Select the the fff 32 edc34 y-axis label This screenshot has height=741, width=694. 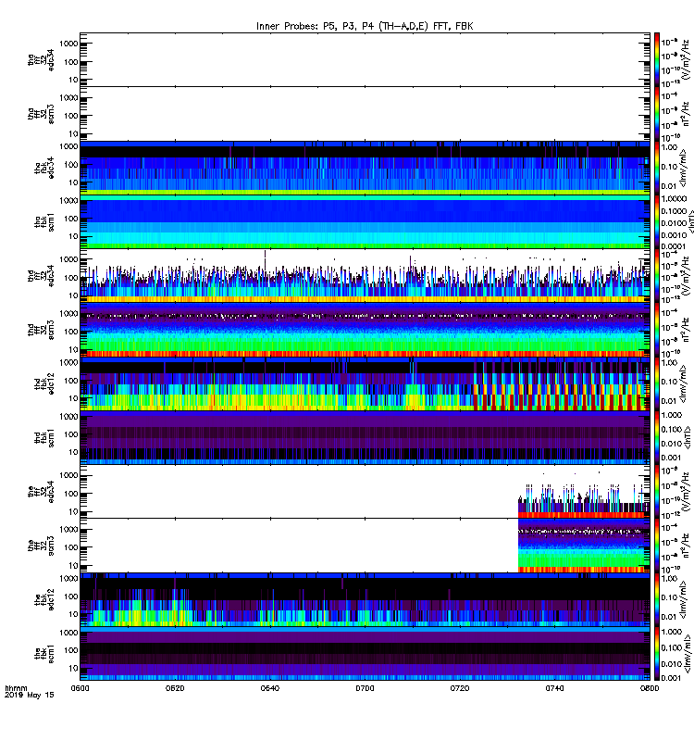pyautogui.click(x=41, y=492)
